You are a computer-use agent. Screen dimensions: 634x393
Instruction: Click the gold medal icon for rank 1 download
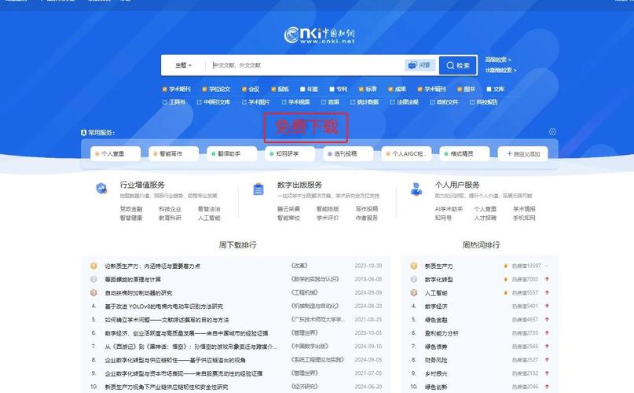pyautogui.click(x=93, y=266)
